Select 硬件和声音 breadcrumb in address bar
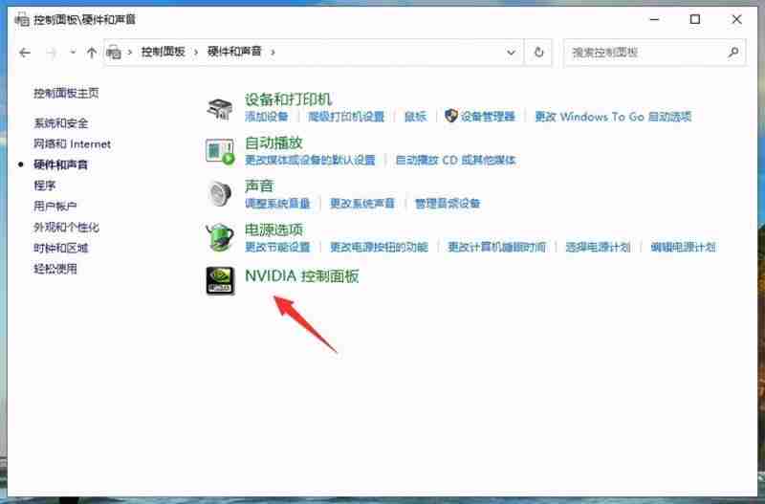The image size is (765, 504). (x=234, y=52)
